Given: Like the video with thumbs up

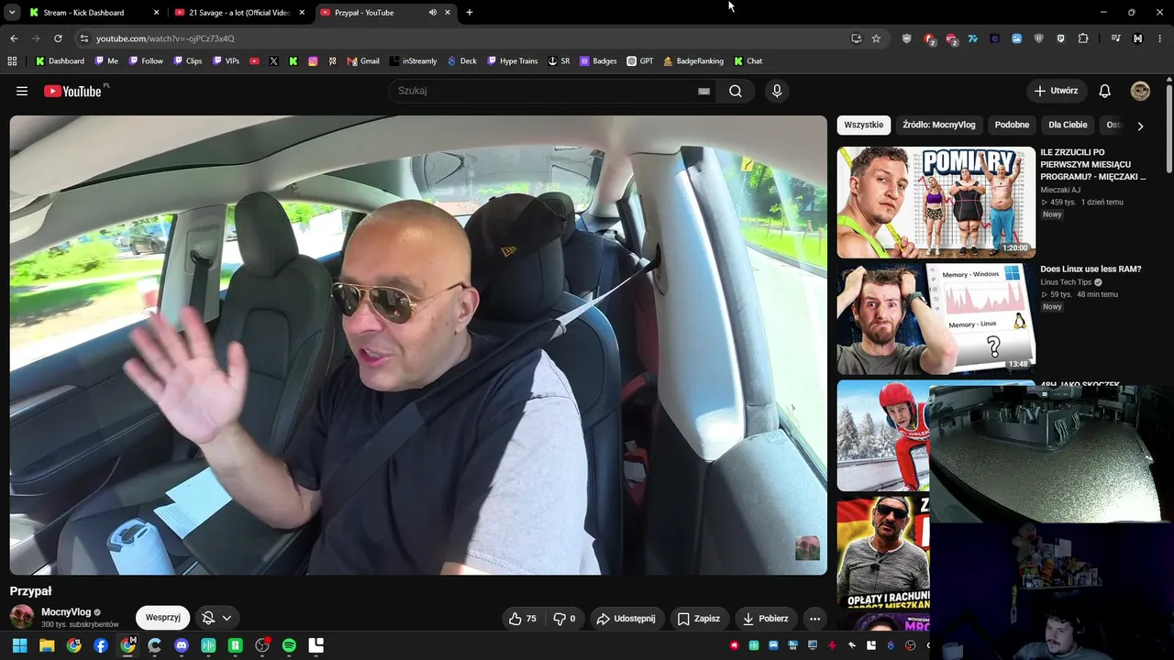Looking at the screenshot, I should [523, 619].
